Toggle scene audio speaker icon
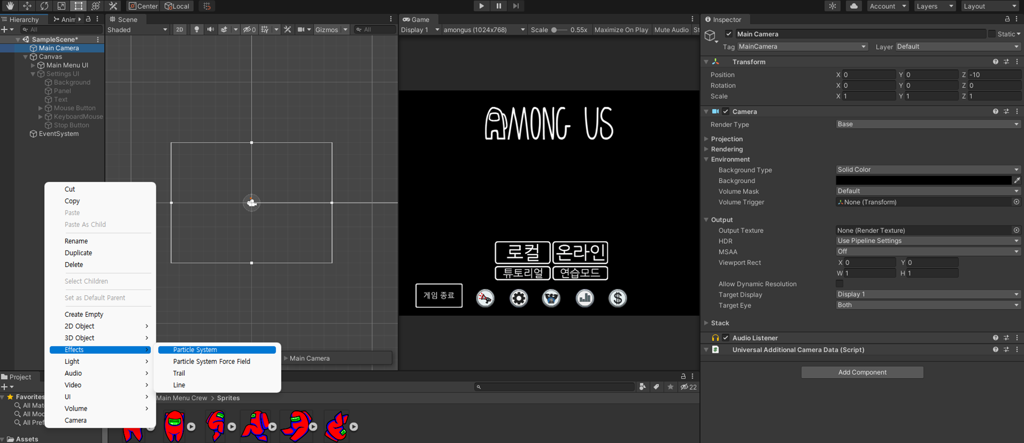The image size is (1024, 443). pyautogui.click(x=210, y=30)
